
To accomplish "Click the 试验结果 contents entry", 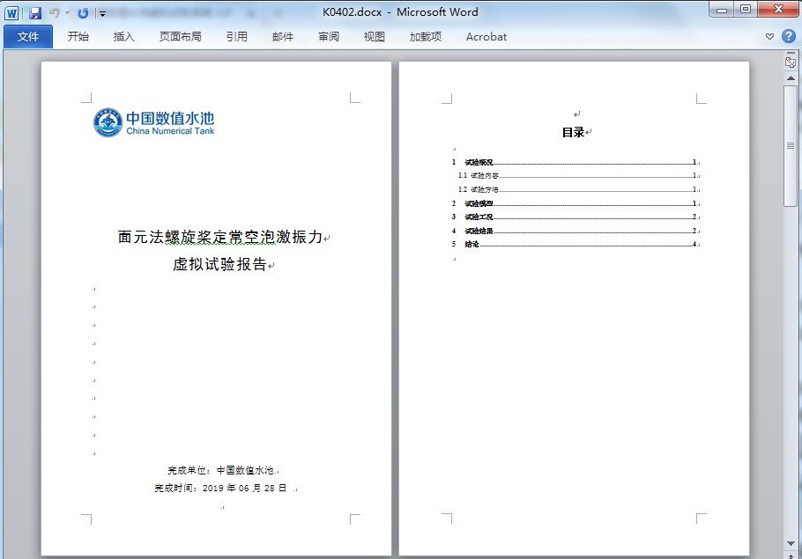I will [479, 231].
